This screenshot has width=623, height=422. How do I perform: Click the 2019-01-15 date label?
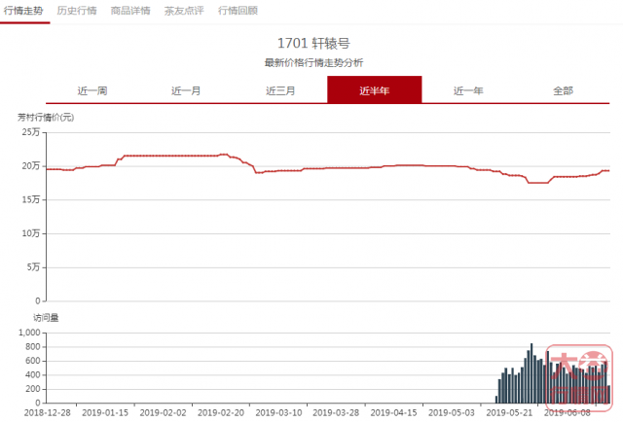tap(105, 413)
